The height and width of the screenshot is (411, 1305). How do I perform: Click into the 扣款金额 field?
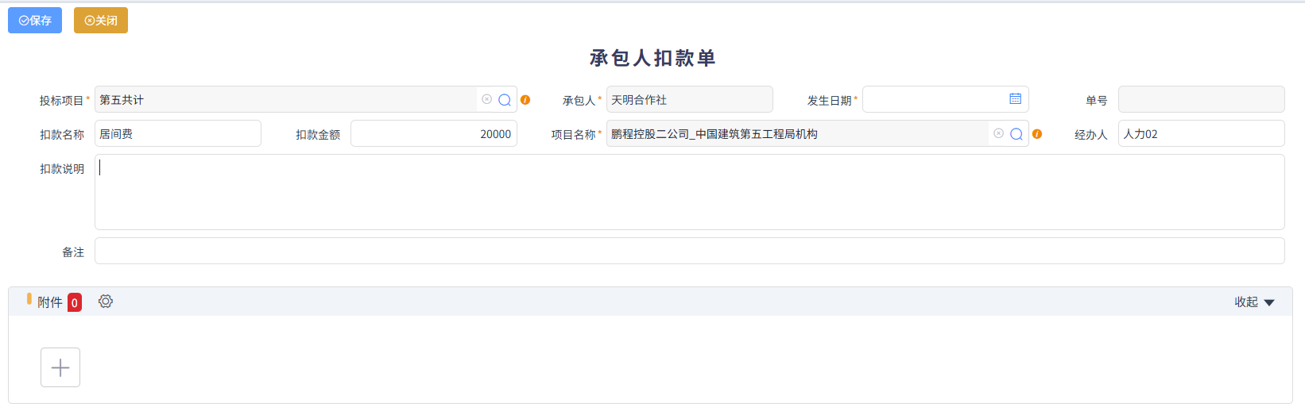tap(433, 134)
